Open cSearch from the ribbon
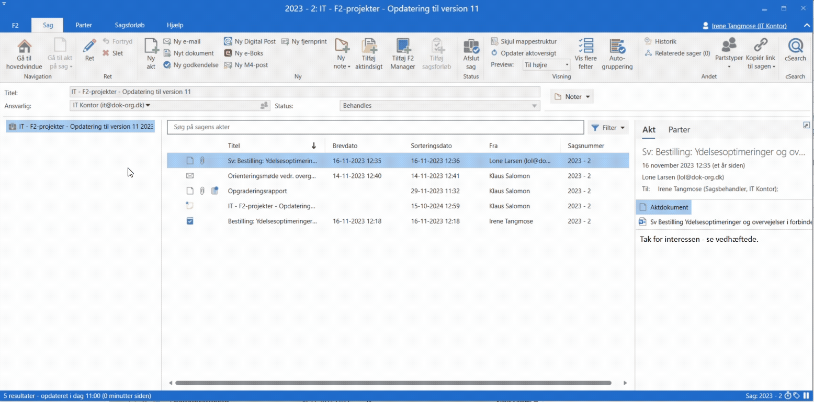Screen dimensions: 814x402 795,47
